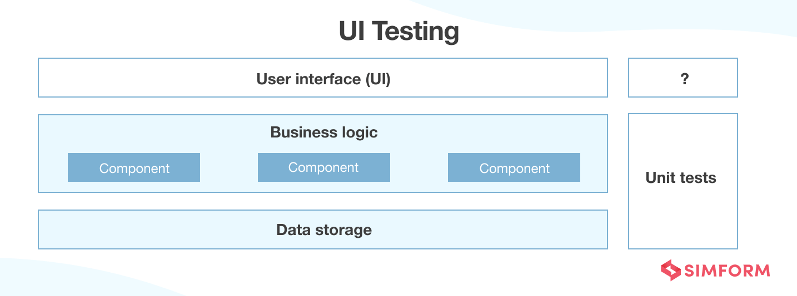Select the User interface (UI) layer box
The width and height of the screenshot is (797, 296).
coord(322,78)
